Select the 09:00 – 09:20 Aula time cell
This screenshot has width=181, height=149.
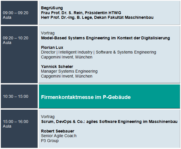click(19, 13)
